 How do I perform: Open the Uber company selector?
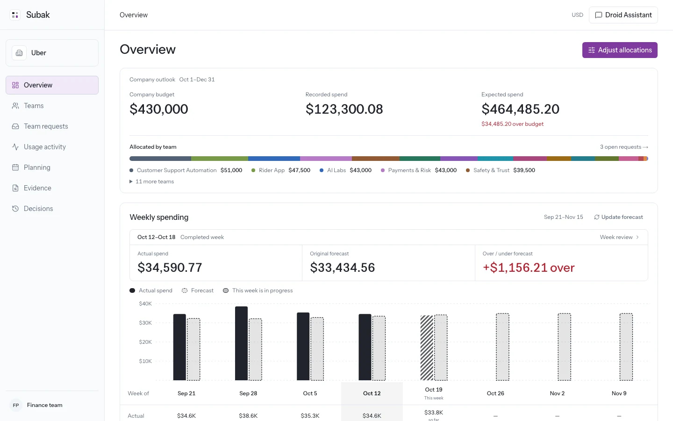coord(52,53)
